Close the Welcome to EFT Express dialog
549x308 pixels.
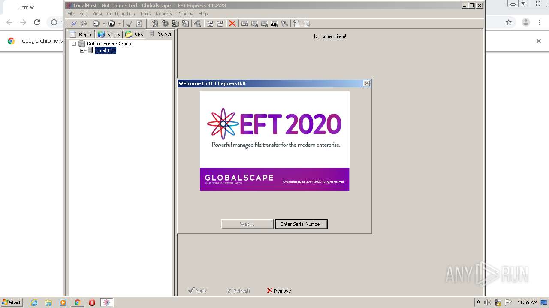366,83
